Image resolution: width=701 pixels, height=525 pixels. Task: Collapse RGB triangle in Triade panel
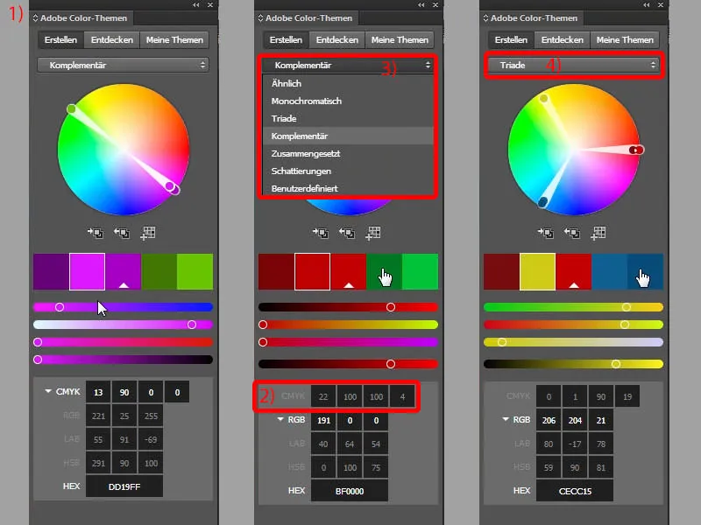click(x=506, y=419)
